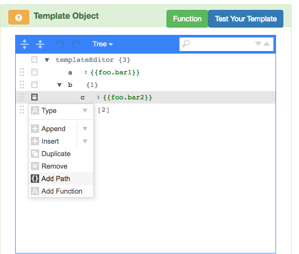Open actions menu for field a
The width and height of the screenshot is (299, 254).
tap(34, 72)
